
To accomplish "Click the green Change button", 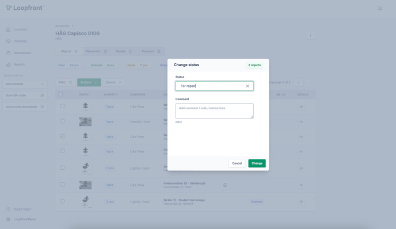I will coord(257,163).
